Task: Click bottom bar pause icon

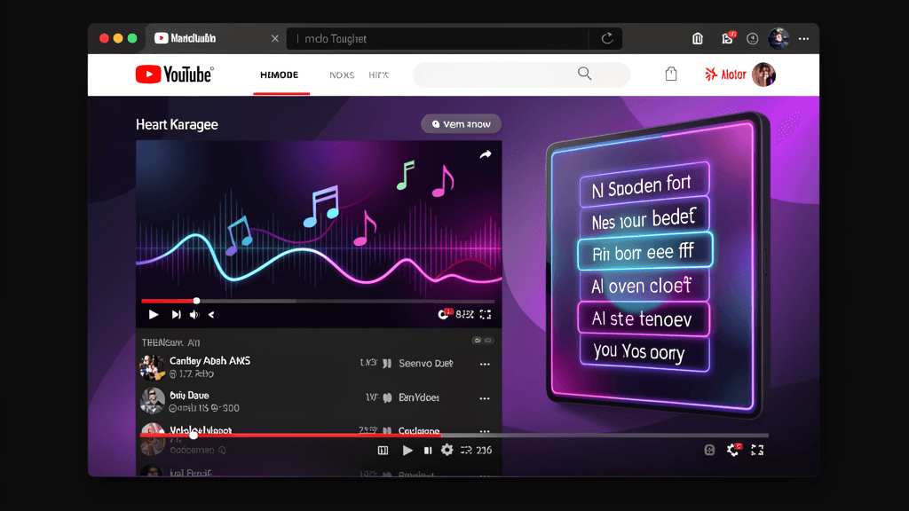Action: [428, 450]
